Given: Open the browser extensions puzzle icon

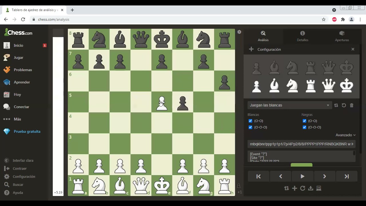Looking at the screenshot, I should pyautogui.click(x=343, y=19).
